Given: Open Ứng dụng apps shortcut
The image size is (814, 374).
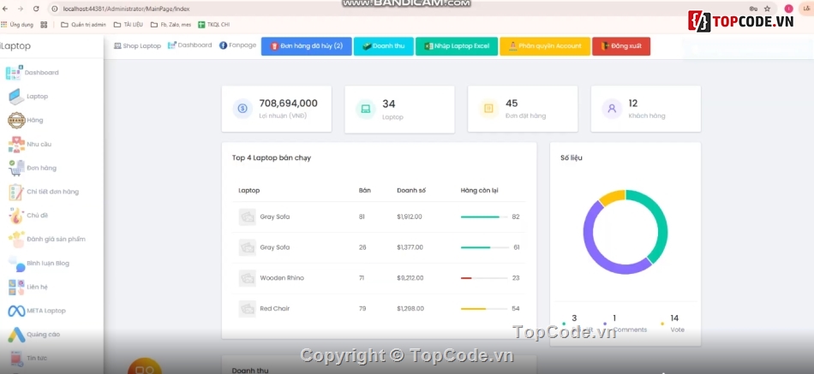Looking at the screenshot, I should [x=17, y=24].
